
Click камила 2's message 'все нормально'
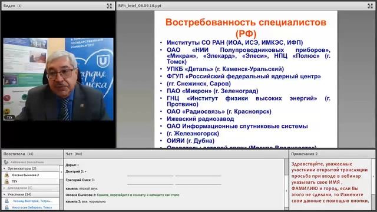pos(85,201)
